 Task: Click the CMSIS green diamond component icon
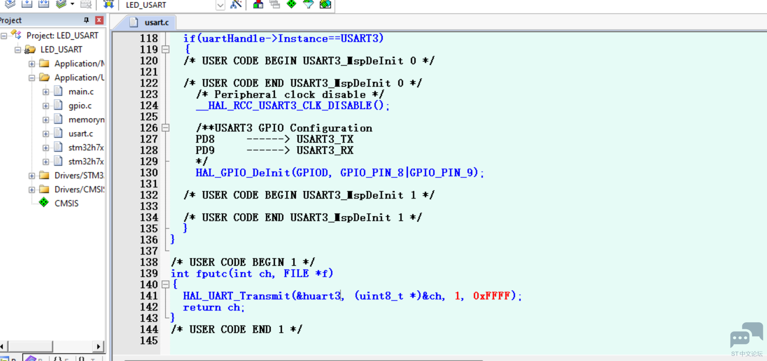pos(44,202)
